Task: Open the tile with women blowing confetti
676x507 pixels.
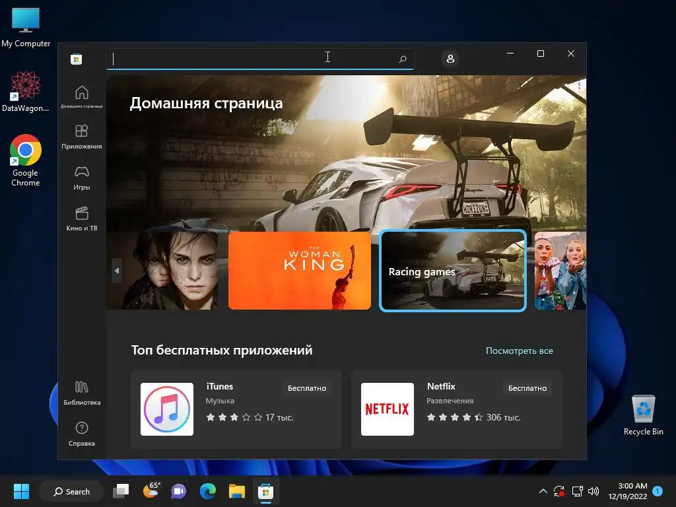Action: click(560, 271)
